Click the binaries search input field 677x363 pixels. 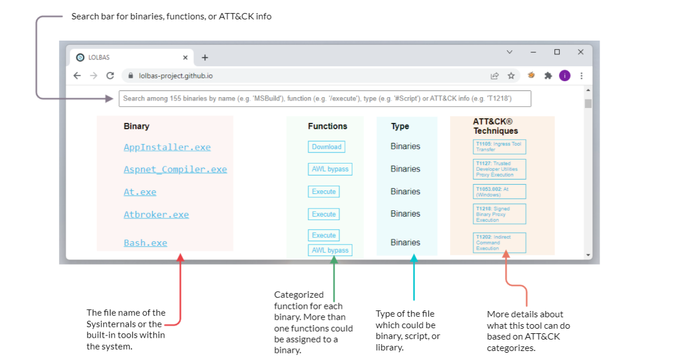pos(325,98)
